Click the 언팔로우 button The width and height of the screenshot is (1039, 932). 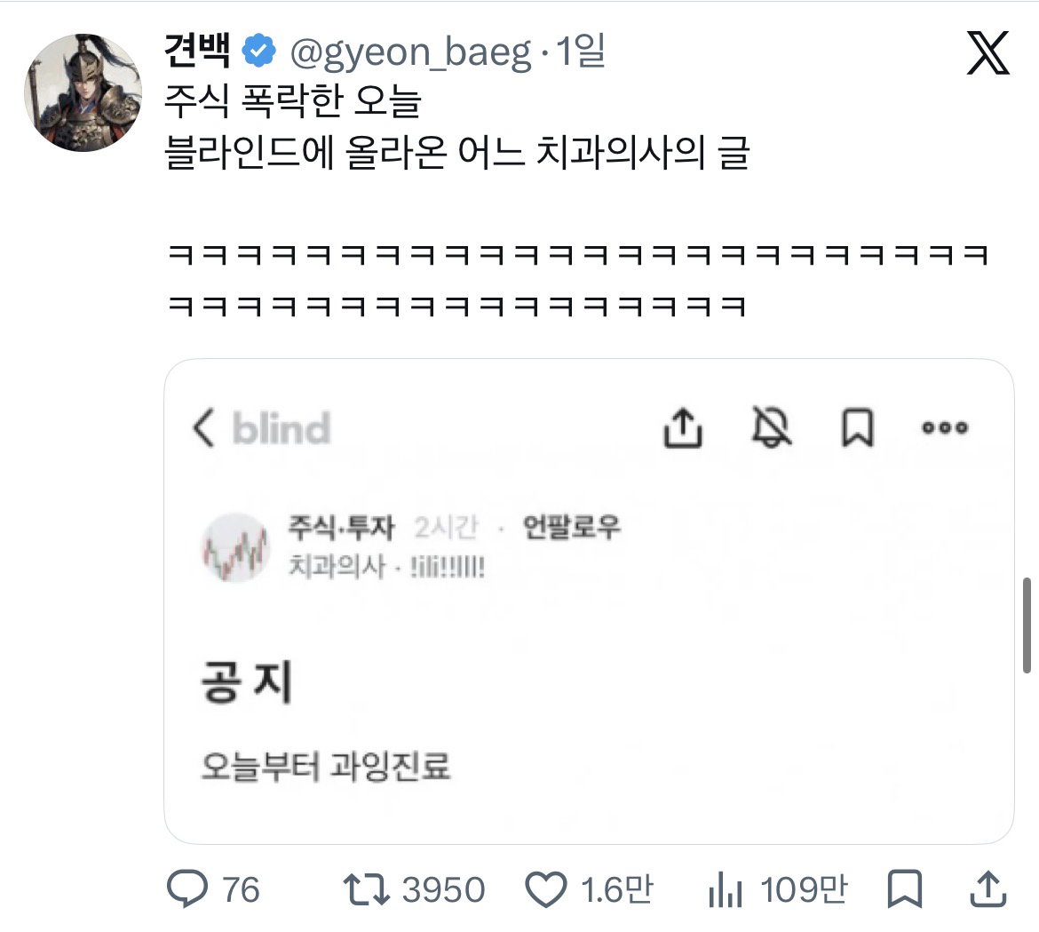pos(572,527)
